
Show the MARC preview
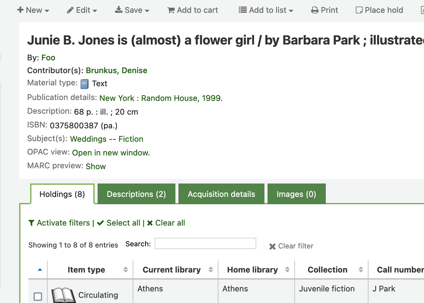tap(96, 166)
